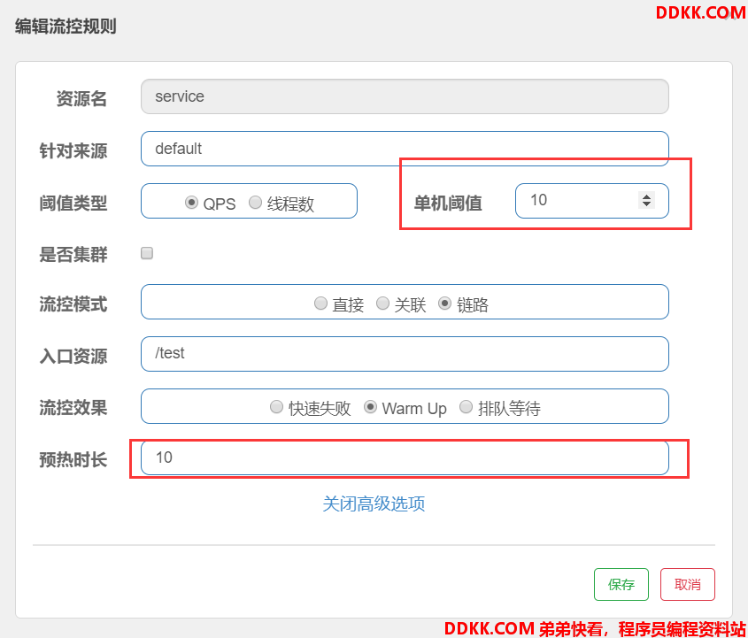Focus the 针对来源 field showing default
748x638 pixels.
coord(405,149)
